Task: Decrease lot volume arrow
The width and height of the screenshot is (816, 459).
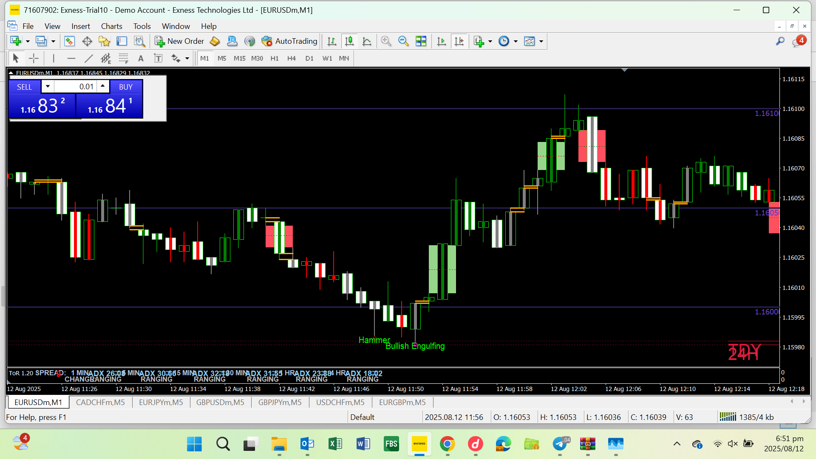Action: pos(48,87)
